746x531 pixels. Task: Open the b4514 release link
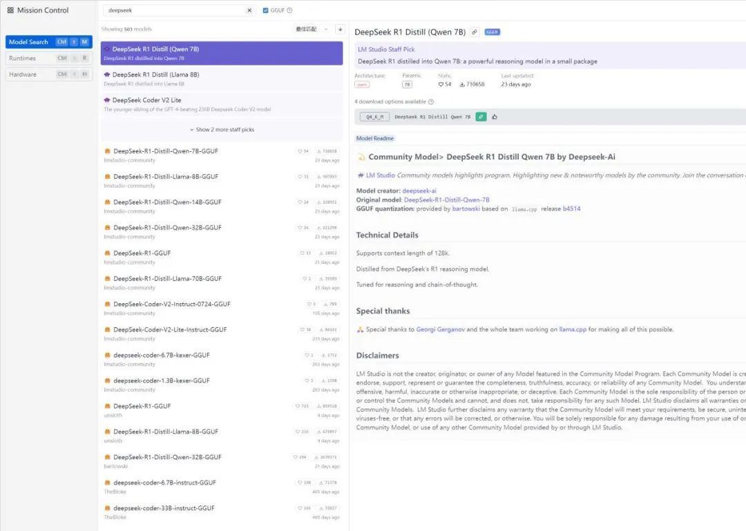pyautogui.click(x=571, y=209)
